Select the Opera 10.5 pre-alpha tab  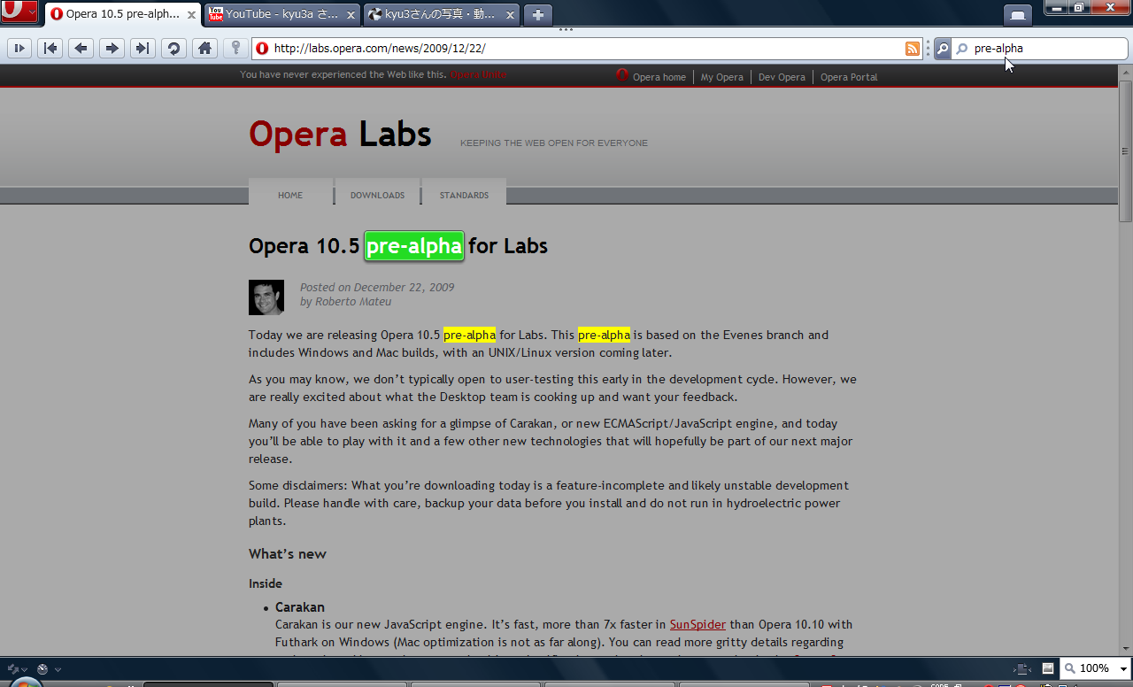[122, 14]
